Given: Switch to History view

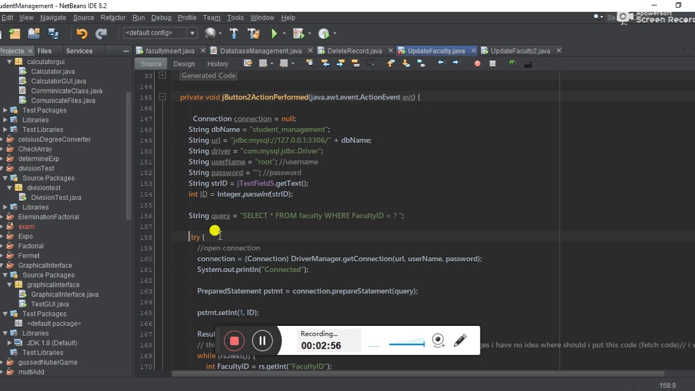Looking at the screenshot, I should (x=218, y=64).
